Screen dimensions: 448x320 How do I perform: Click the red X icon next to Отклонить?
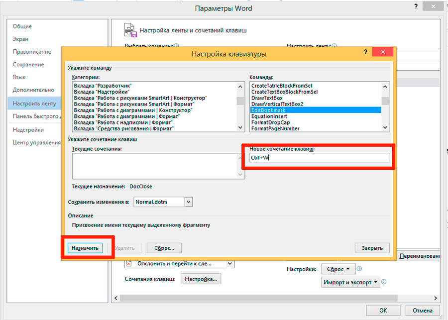pyautogui.click(x=128, y=264)
